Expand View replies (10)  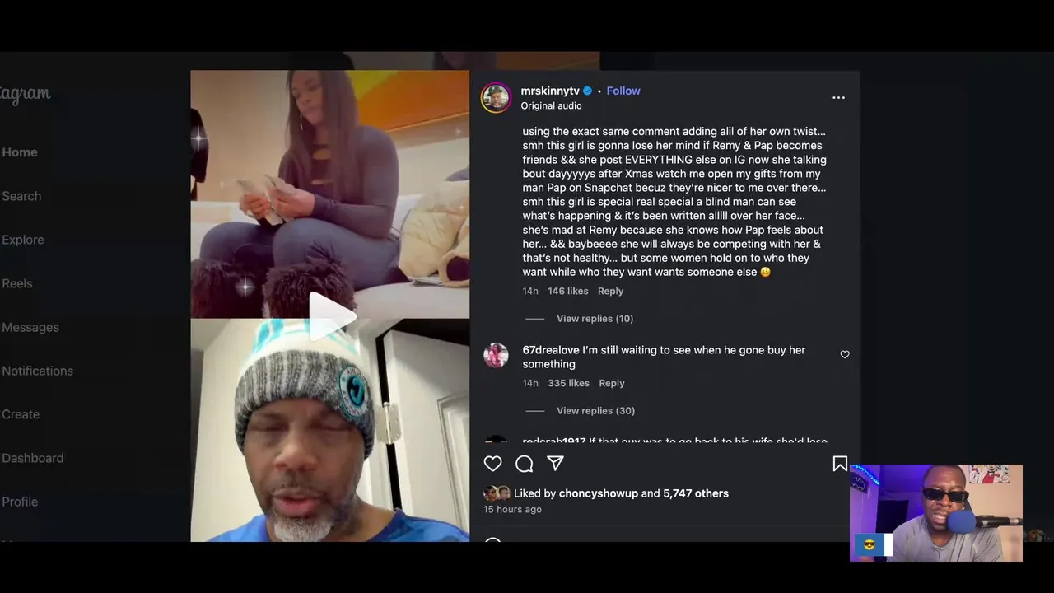(x=595, y=319)
